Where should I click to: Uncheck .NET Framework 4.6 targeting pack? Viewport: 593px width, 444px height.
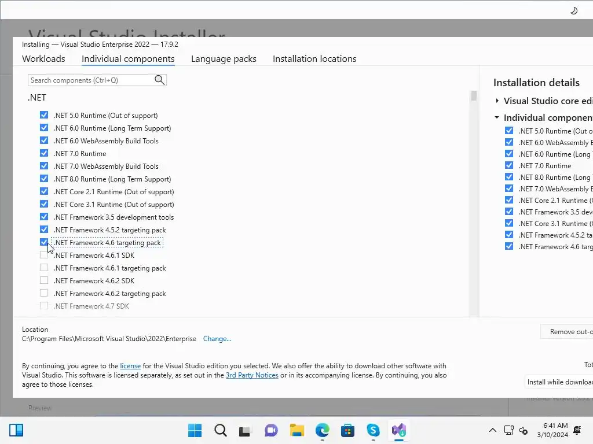[44, 242]
